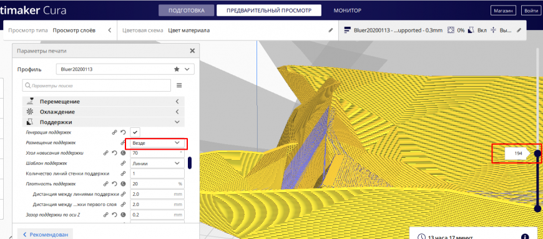Viewport: 543px width, 239px height.
Task: Open the Магазин marketplace
Action: 503,11
